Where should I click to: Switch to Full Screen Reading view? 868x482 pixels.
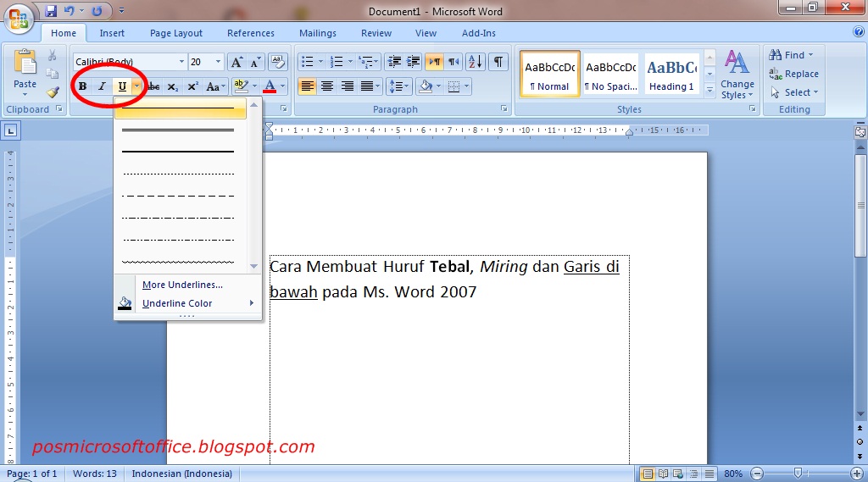[663, 474]
